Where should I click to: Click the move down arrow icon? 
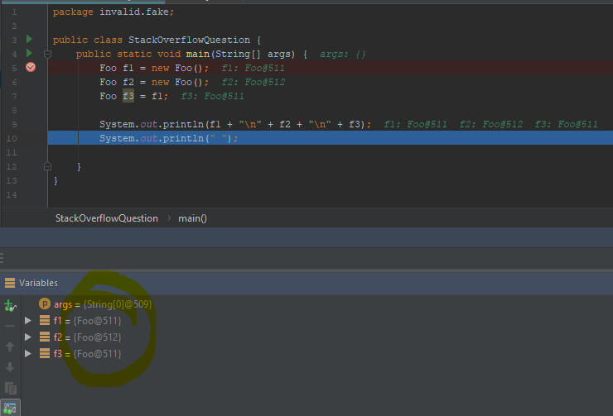point(10,367)
